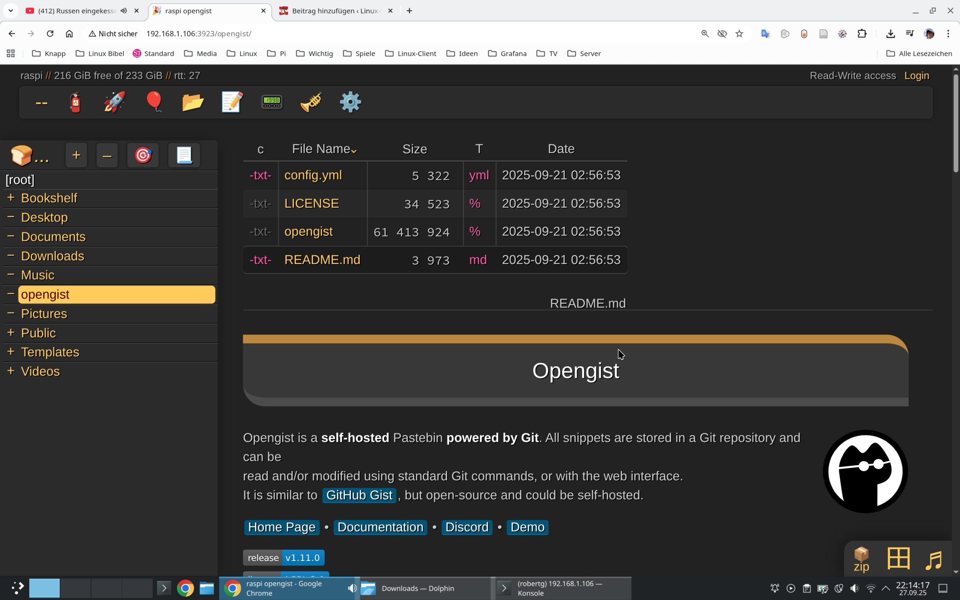Open the Server bookmark folder

[584, 53]
